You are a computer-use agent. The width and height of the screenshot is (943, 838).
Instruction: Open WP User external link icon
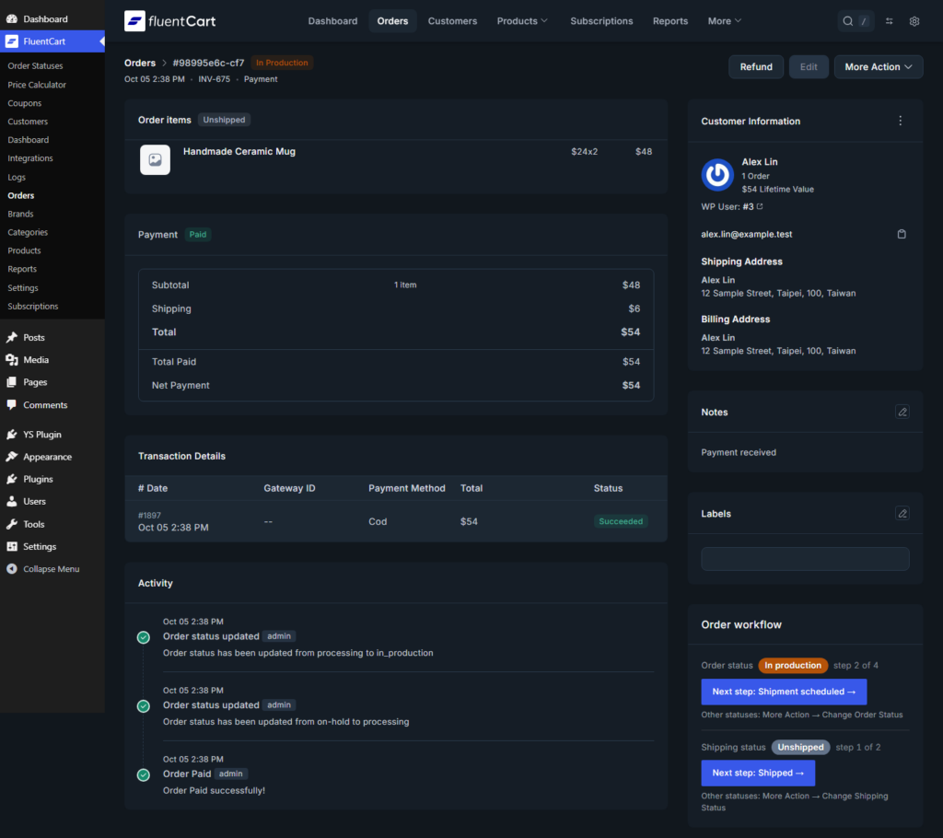pos(760,206)
